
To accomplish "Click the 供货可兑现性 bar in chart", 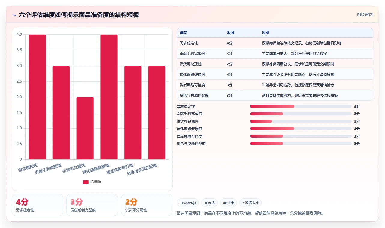I will (x=85, y=128).
